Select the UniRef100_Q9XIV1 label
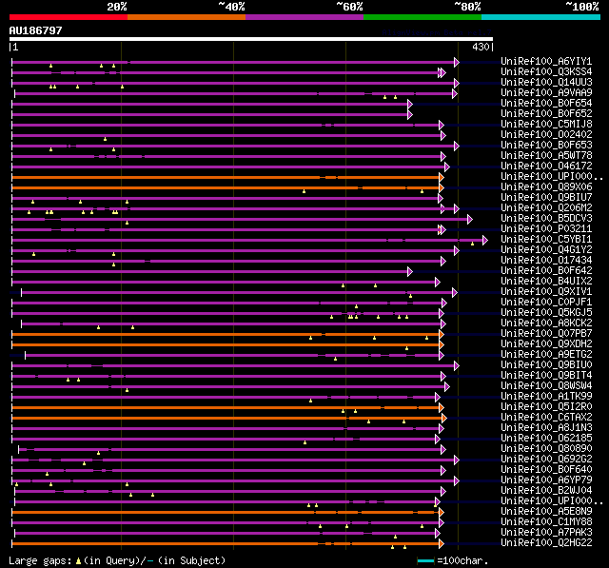609x568 pixels. tap(546, 292)
